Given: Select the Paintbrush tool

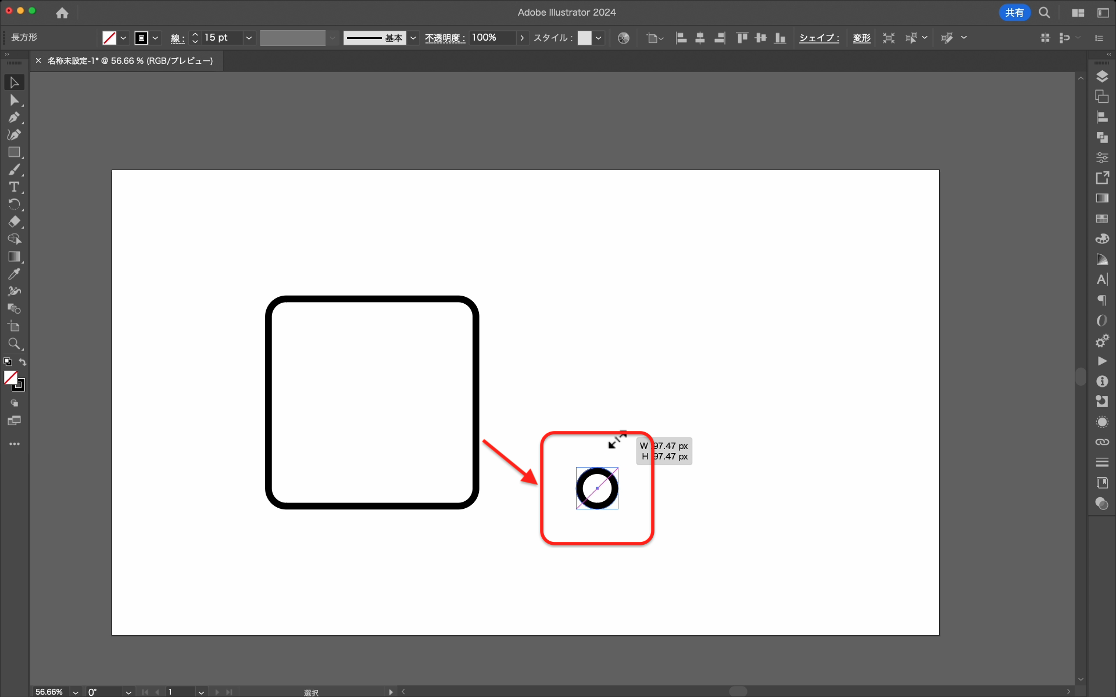Looking at the screenshot, I should [14, 170].
